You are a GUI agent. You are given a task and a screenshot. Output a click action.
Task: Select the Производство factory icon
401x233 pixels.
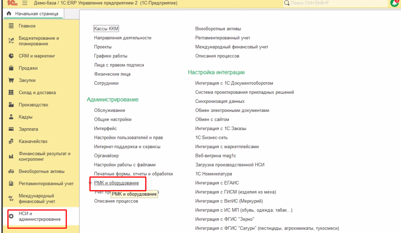[11, 105]
